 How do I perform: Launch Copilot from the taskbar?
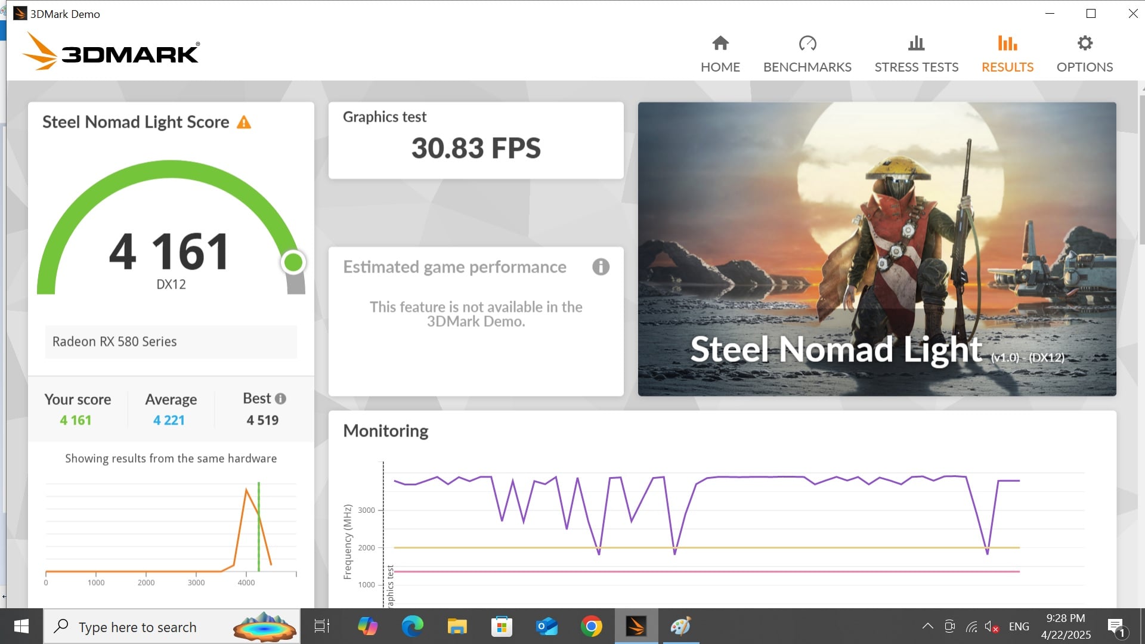367,626
